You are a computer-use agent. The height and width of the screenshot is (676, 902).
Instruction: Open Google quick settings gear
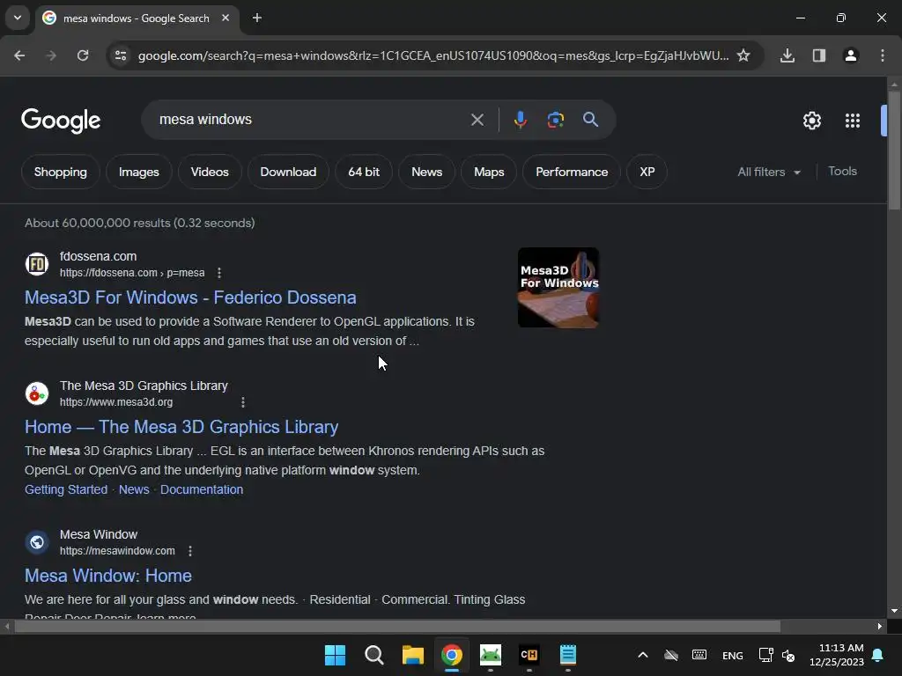pyautogui.click(x=811, y=121)
